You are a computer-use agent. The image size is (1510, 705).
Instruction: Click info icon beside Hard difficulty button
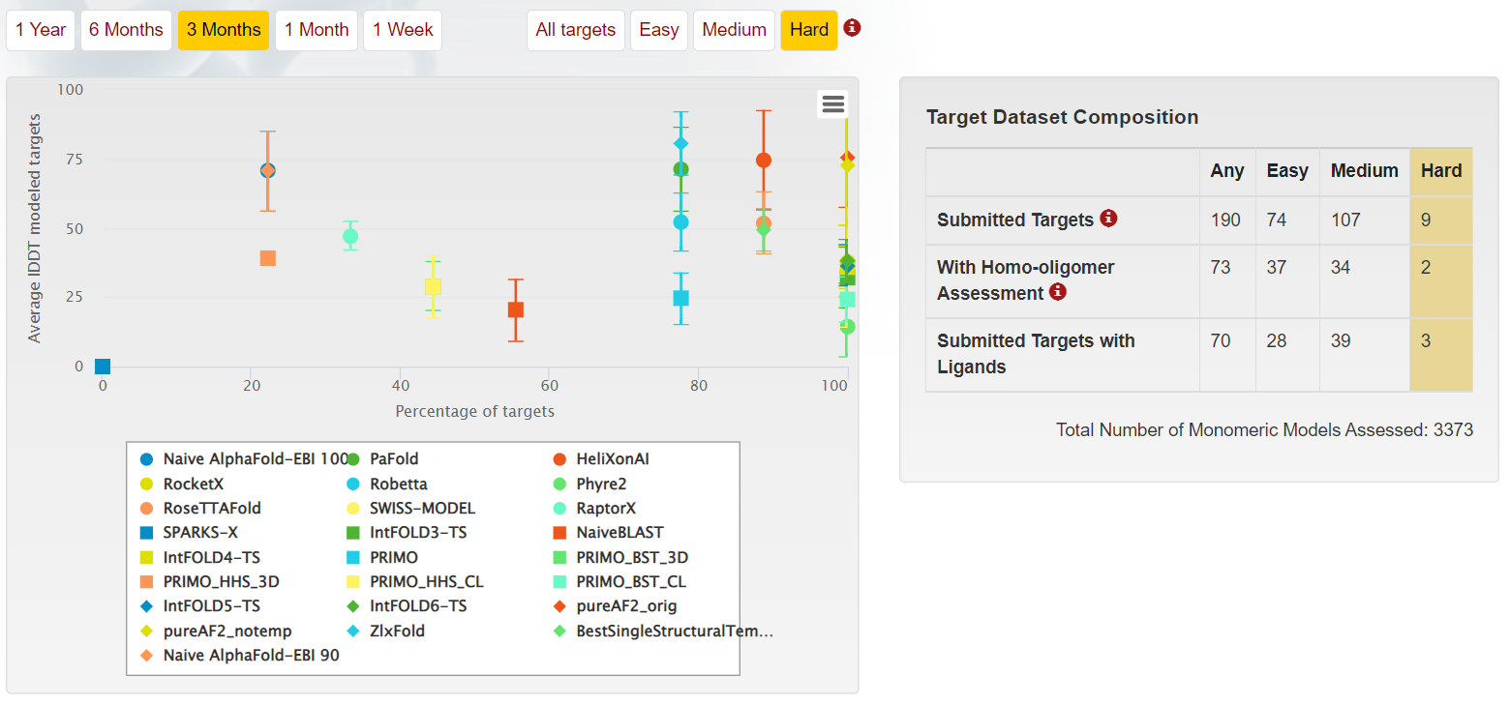coord(852,28)
